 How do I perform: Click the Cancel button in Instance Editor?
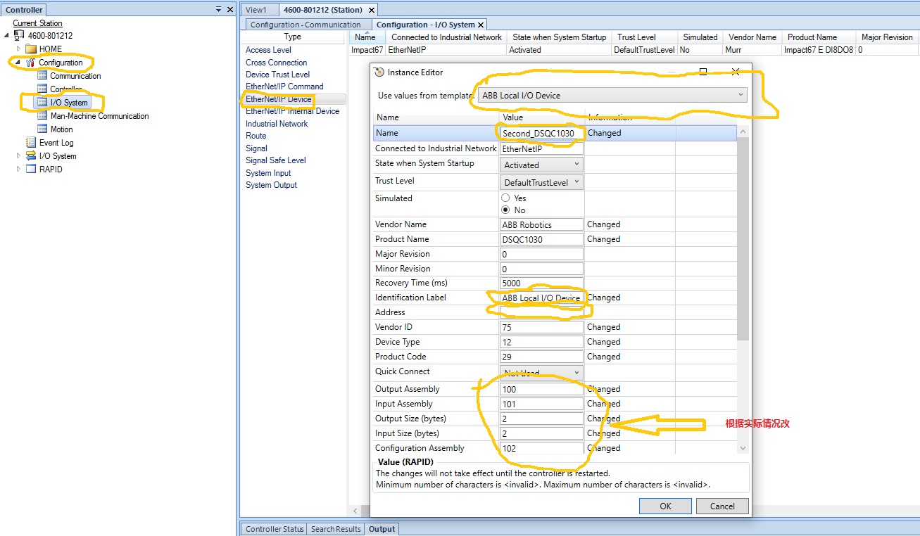(x=722, y=506)
